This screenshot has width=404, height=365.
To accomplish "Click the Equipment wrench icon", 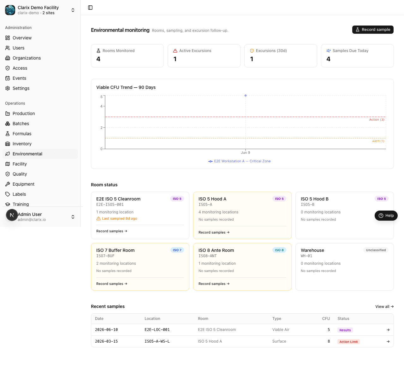I will tap(8, 184).
